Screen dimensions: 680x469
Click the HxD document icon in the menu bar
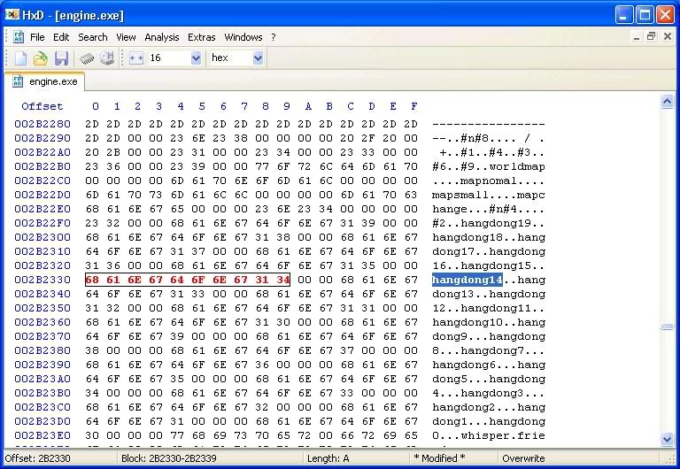(x=18, y=37)
